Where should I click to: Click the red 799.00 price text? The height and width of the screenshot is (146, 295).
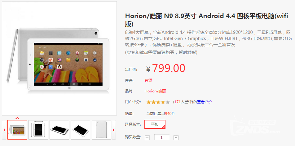coord(169,68)
